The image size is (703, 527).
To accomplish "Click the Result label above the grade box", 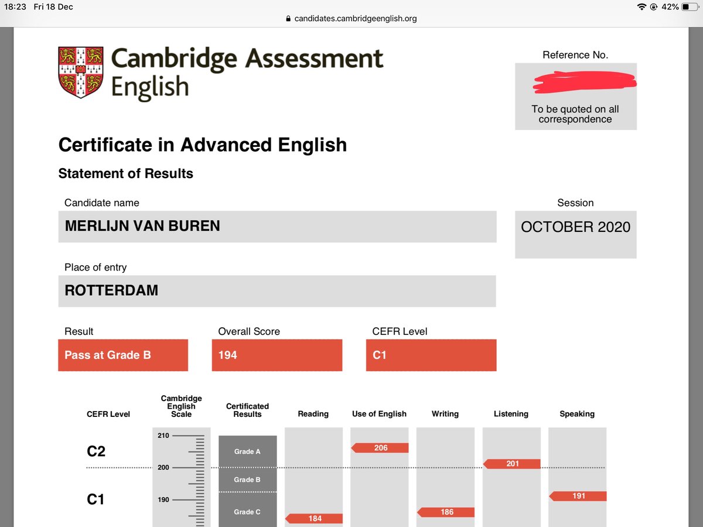I will (x=79, y=331).
